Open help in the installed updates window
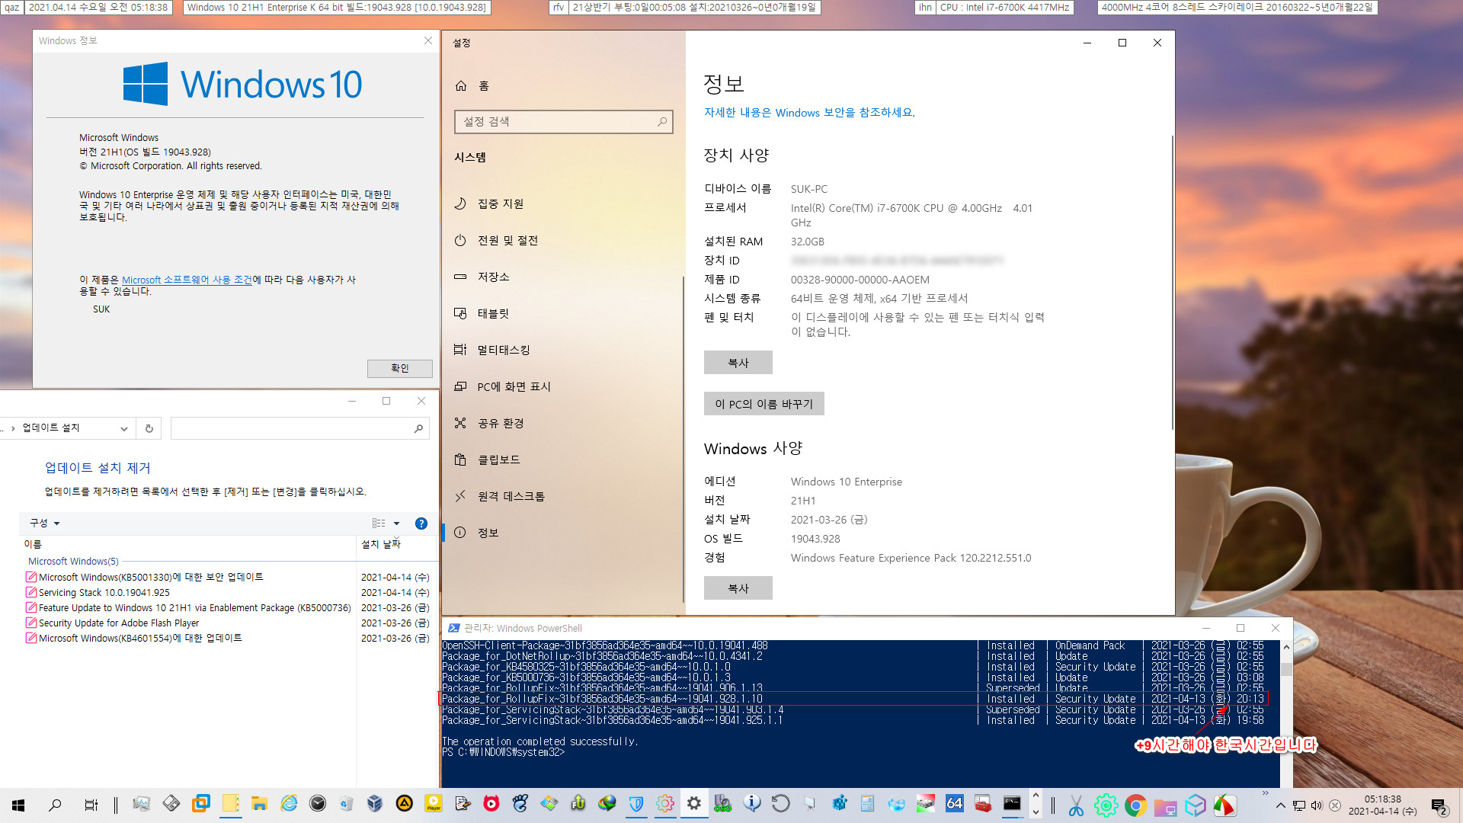The width and height of the screenshot is (1463, 823). coord(421,524)
